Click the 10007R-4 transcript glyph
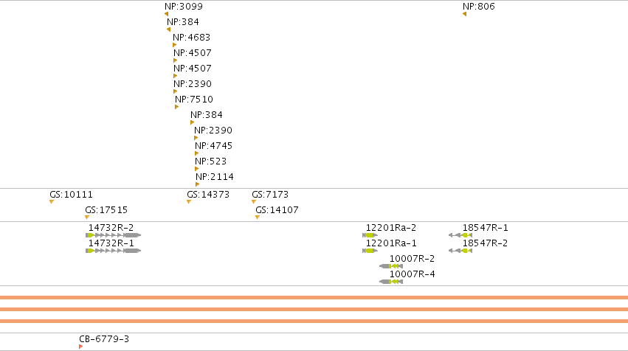Viewport: 628px width, 351px height. (x=391, y=282)
